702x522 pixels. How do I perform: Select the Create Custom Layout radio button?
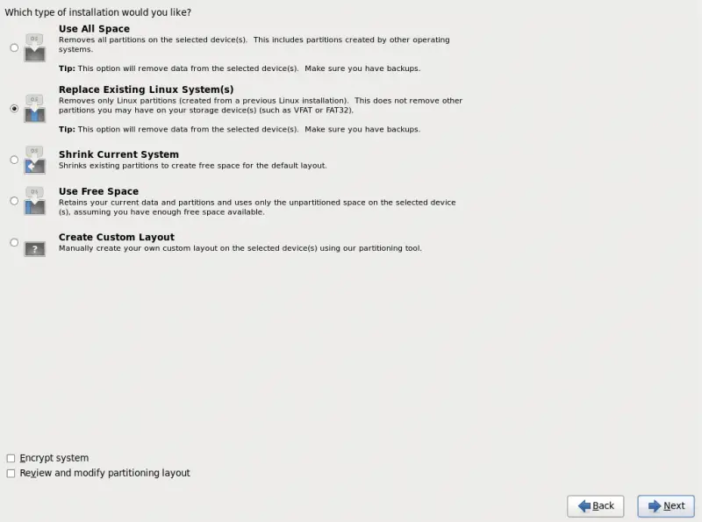14,242
